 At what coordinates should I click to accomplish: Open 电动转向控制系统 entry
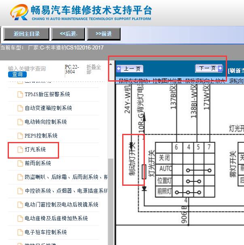click(46, 122)
